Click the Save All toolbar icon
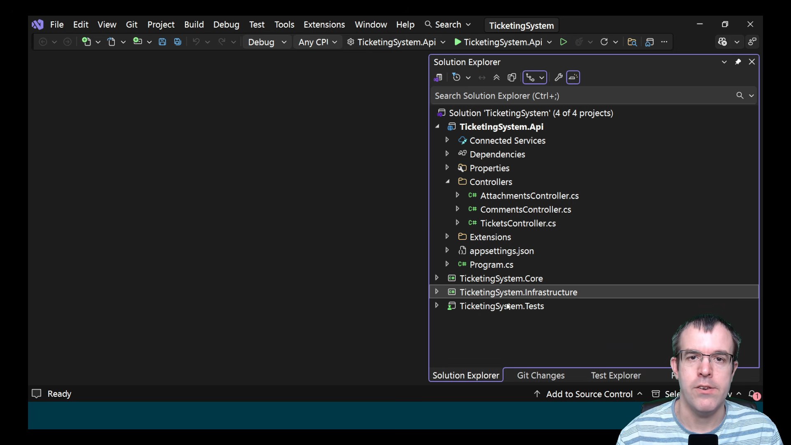Screen dimensions: 791x445 (x=178, y=42)
